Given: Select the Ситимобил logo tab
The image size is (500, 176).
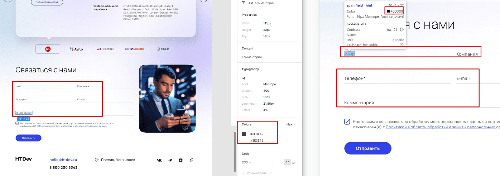Looking at the screenshot, I should (x=134, y=49).
